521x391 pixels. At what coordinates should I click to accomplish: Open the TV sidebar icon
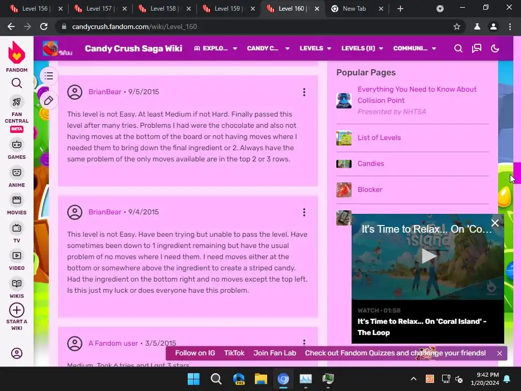17,228
